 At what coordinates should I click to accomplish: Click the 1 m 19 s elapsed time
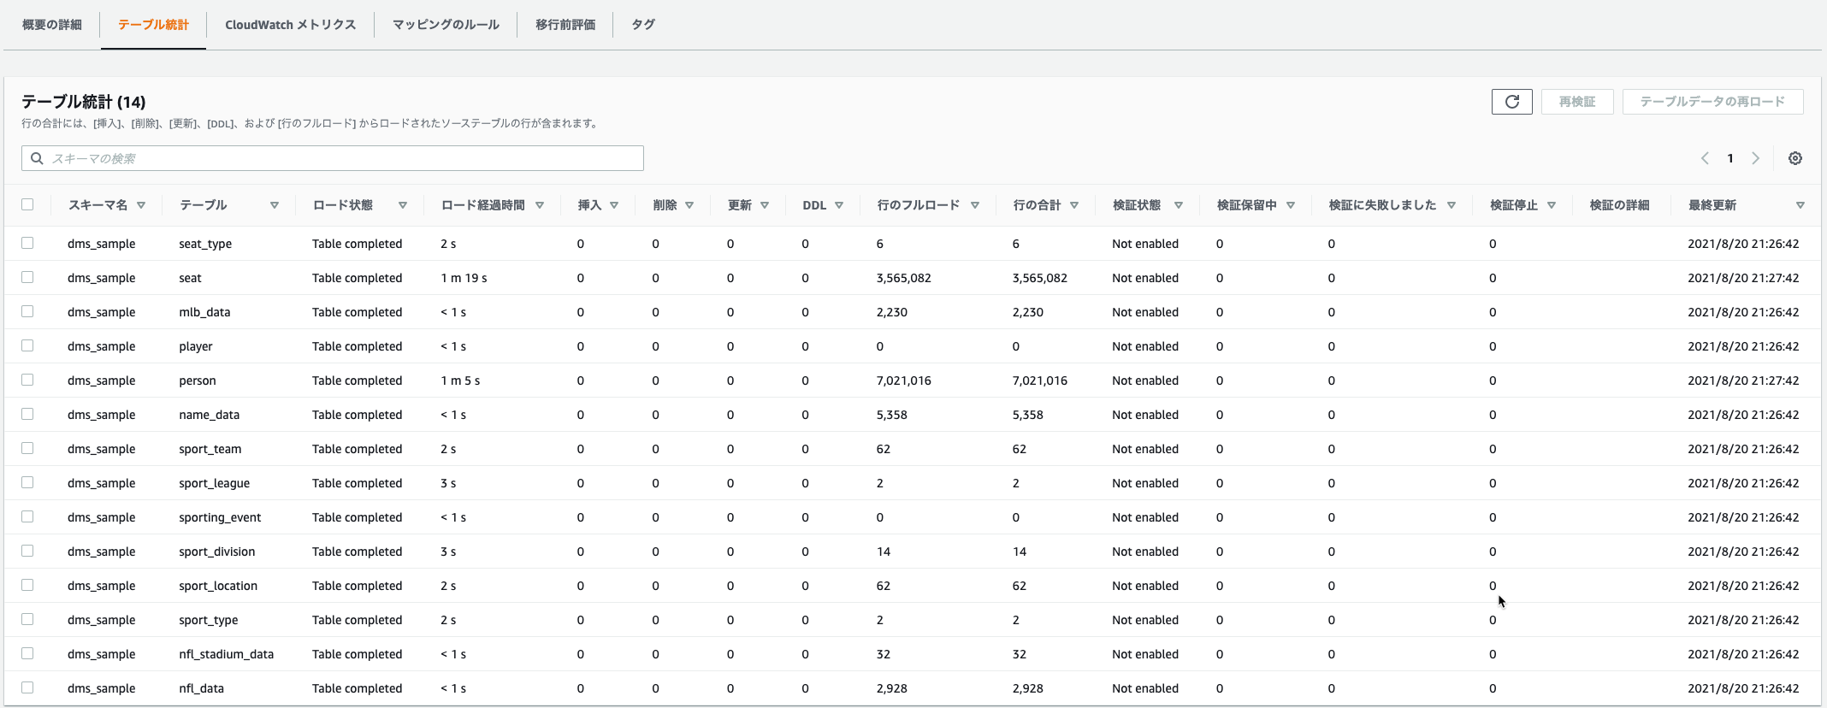coord(464,278)
